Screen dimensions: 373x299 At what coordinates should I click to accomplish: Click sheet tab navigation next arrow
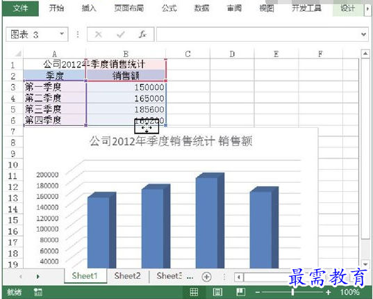click(38, 276)
